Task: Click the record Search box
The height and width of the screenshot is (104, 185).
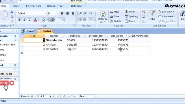Action: click(x=87, y=96)
